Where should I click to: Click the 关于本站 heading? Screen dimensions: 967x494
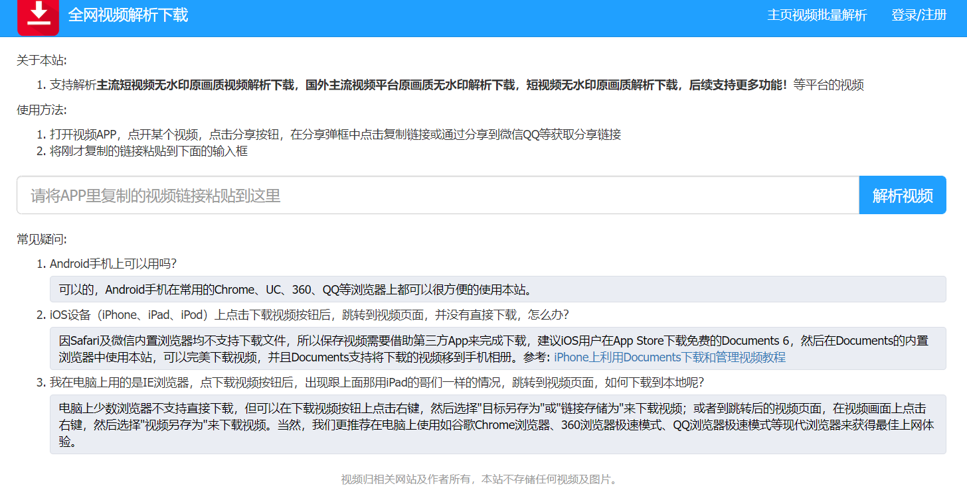[x=42, y=60]
